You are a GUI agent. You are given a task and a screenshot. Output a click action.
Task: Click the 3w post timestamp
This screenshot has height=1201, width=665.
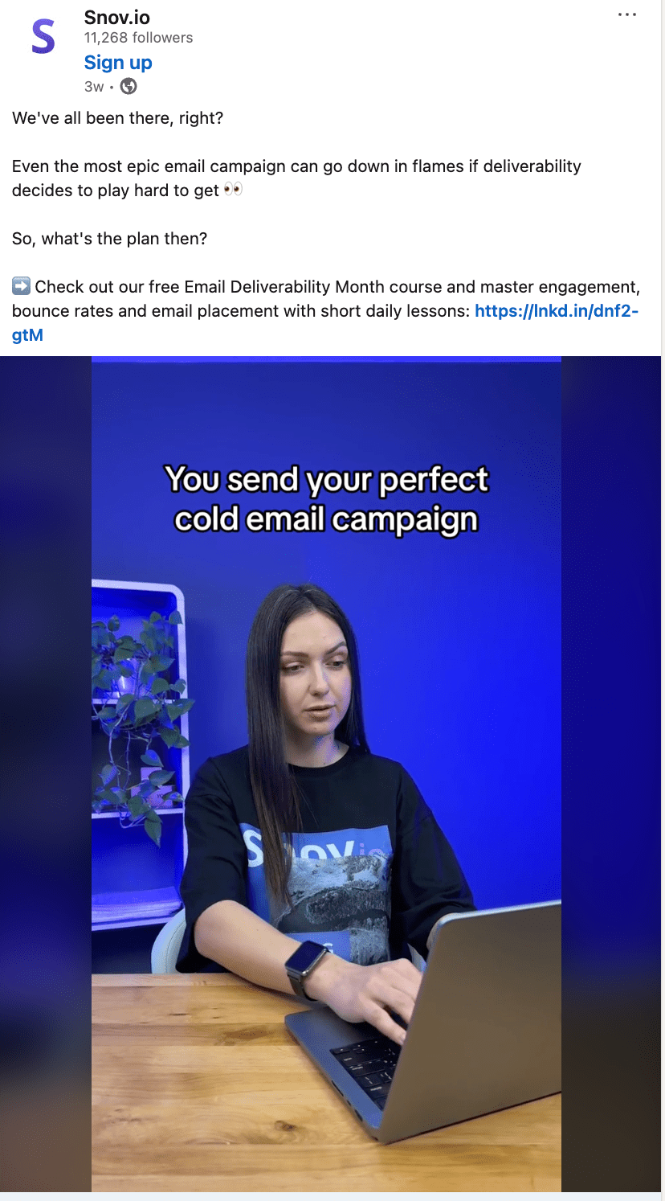pos(94,86)
